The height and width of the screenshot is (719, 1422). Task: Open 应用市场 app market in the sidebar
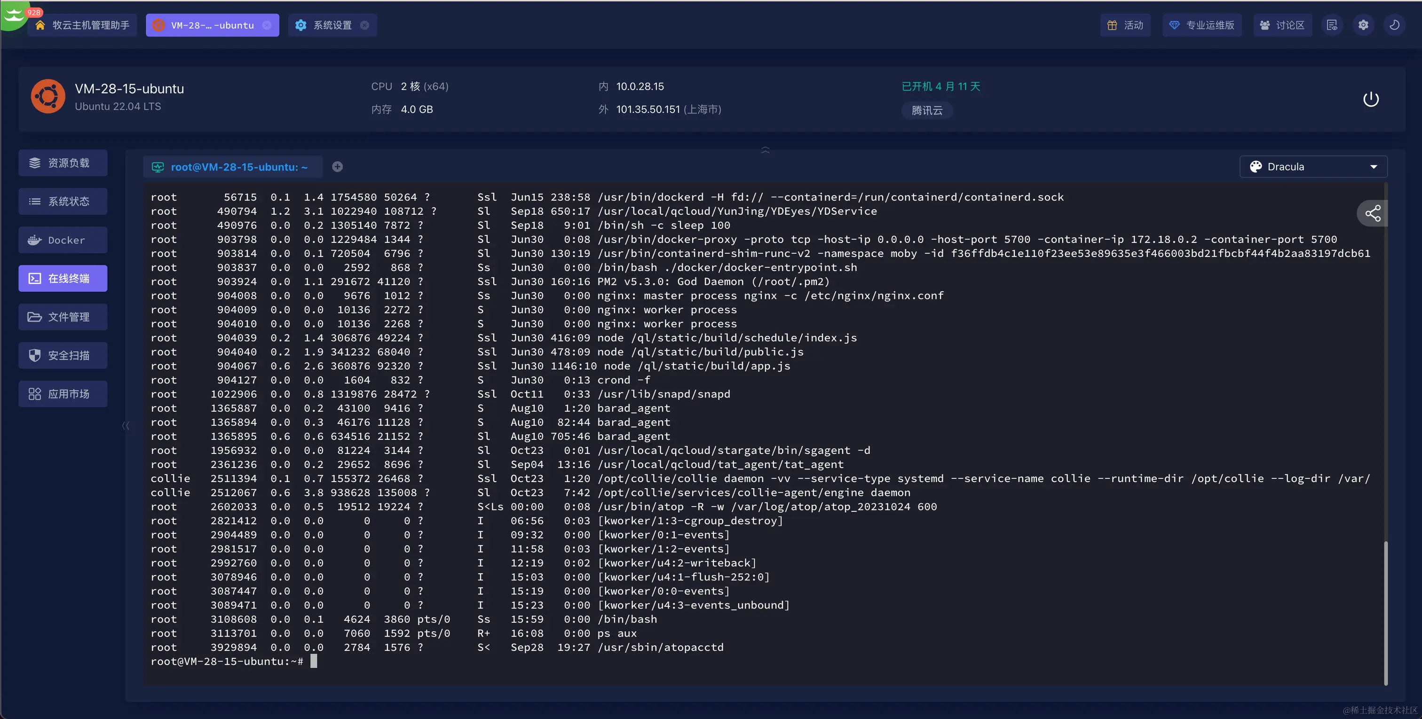point(63,394)
